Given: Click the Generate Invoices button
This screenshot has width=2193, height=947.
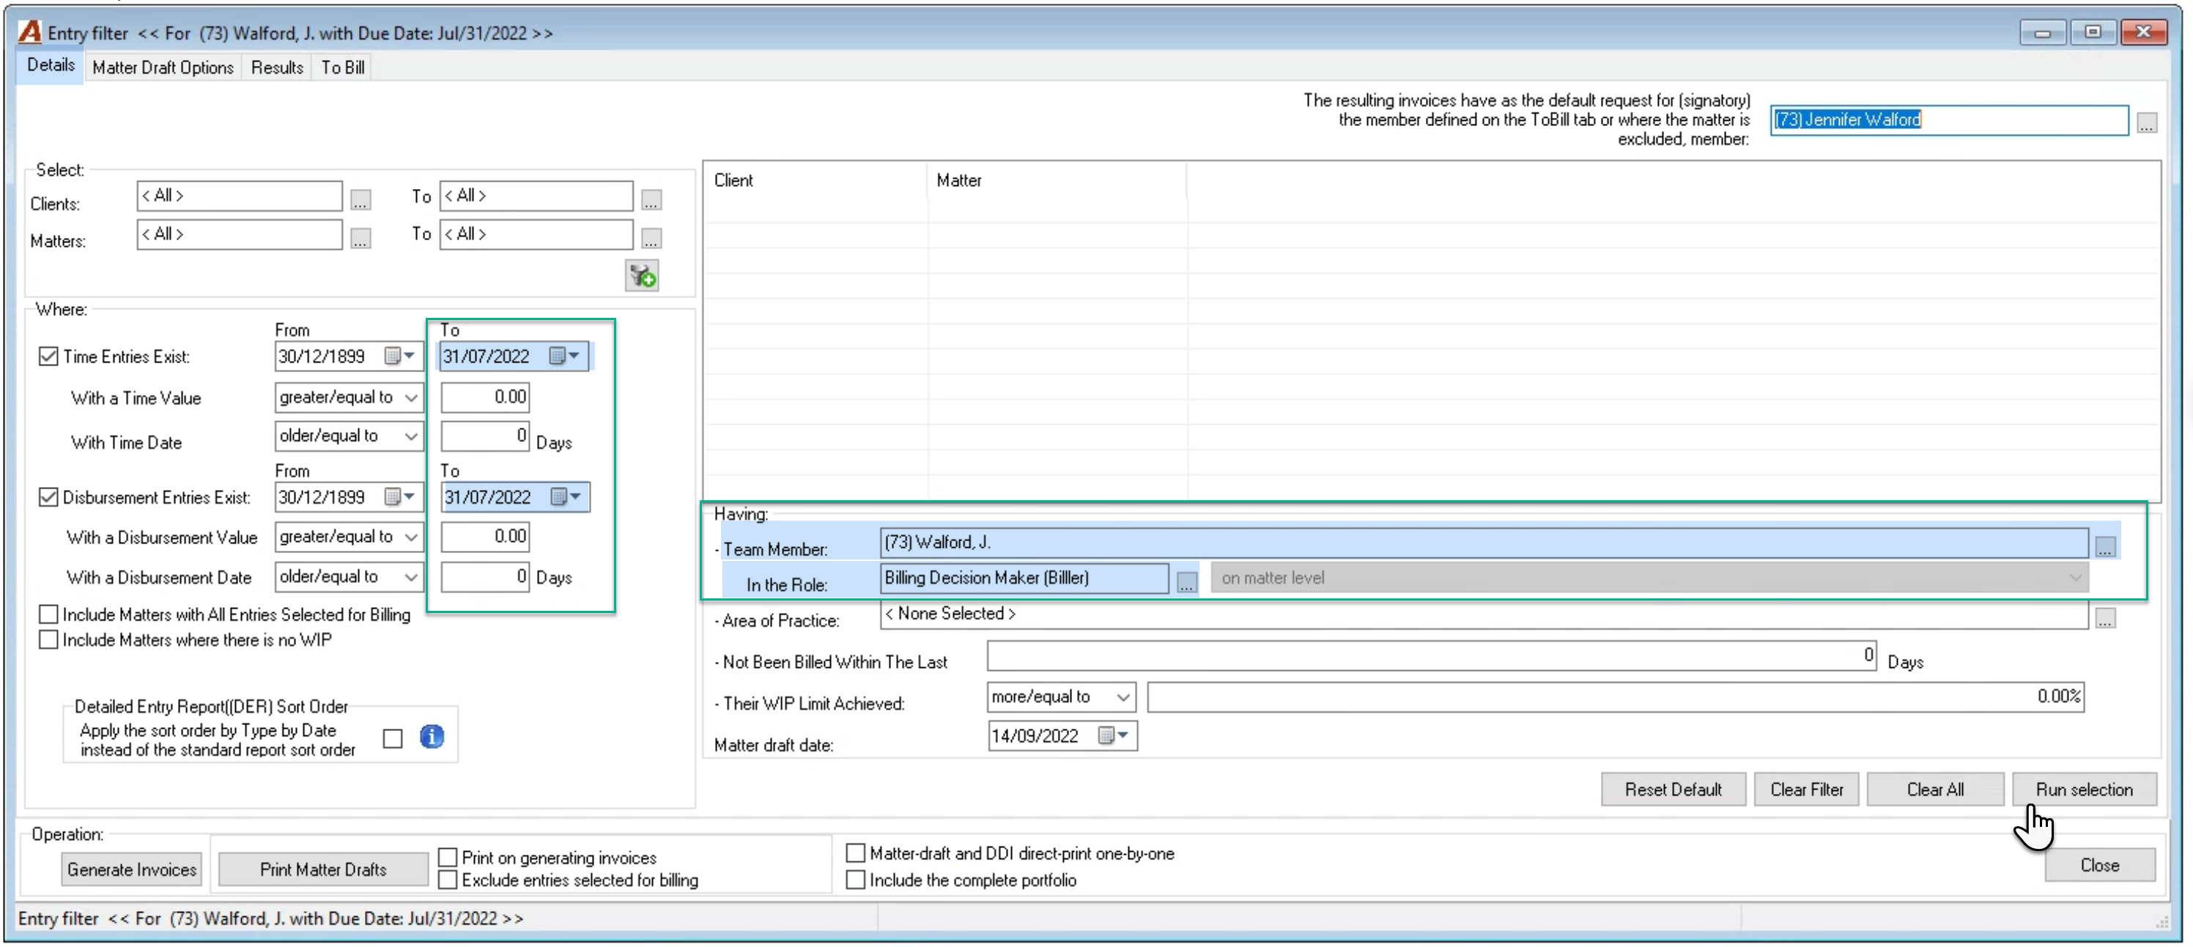Looking at the screenshot, I should pyautogui.click(x=132, y=869).
